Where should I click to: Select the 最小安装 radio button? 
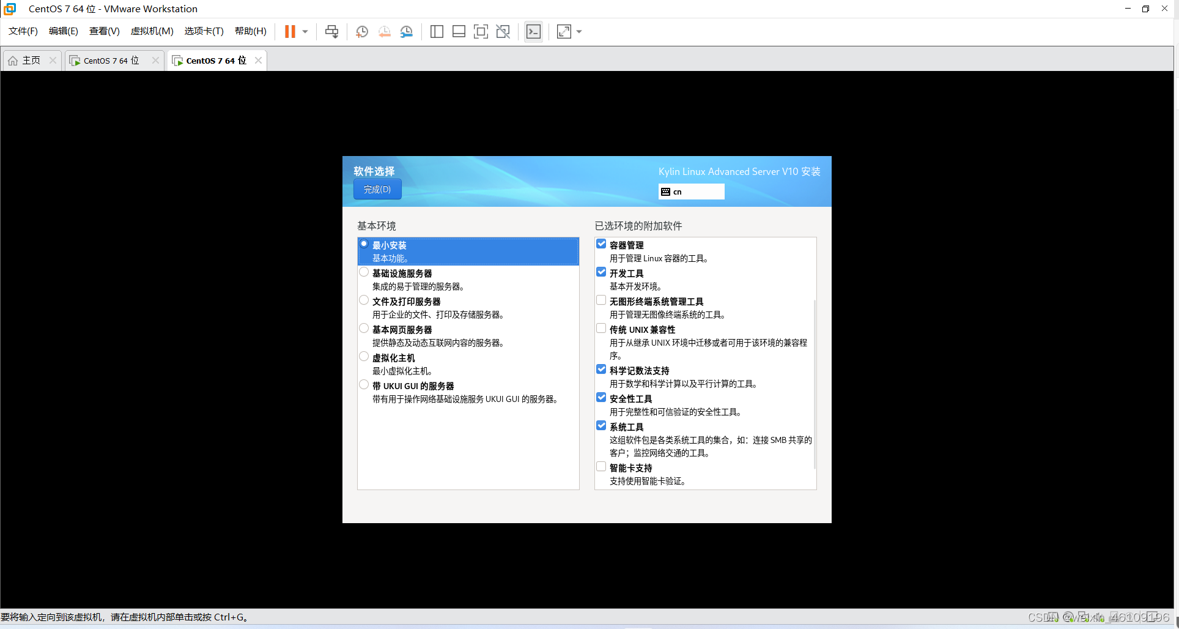point(364,244)
